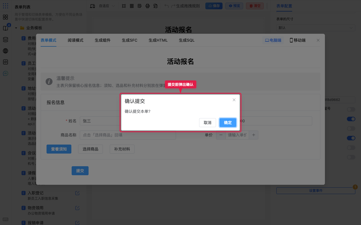361x225 pixels.
Task: Click the printer icon in toolbar
Action: click(148, 6)
